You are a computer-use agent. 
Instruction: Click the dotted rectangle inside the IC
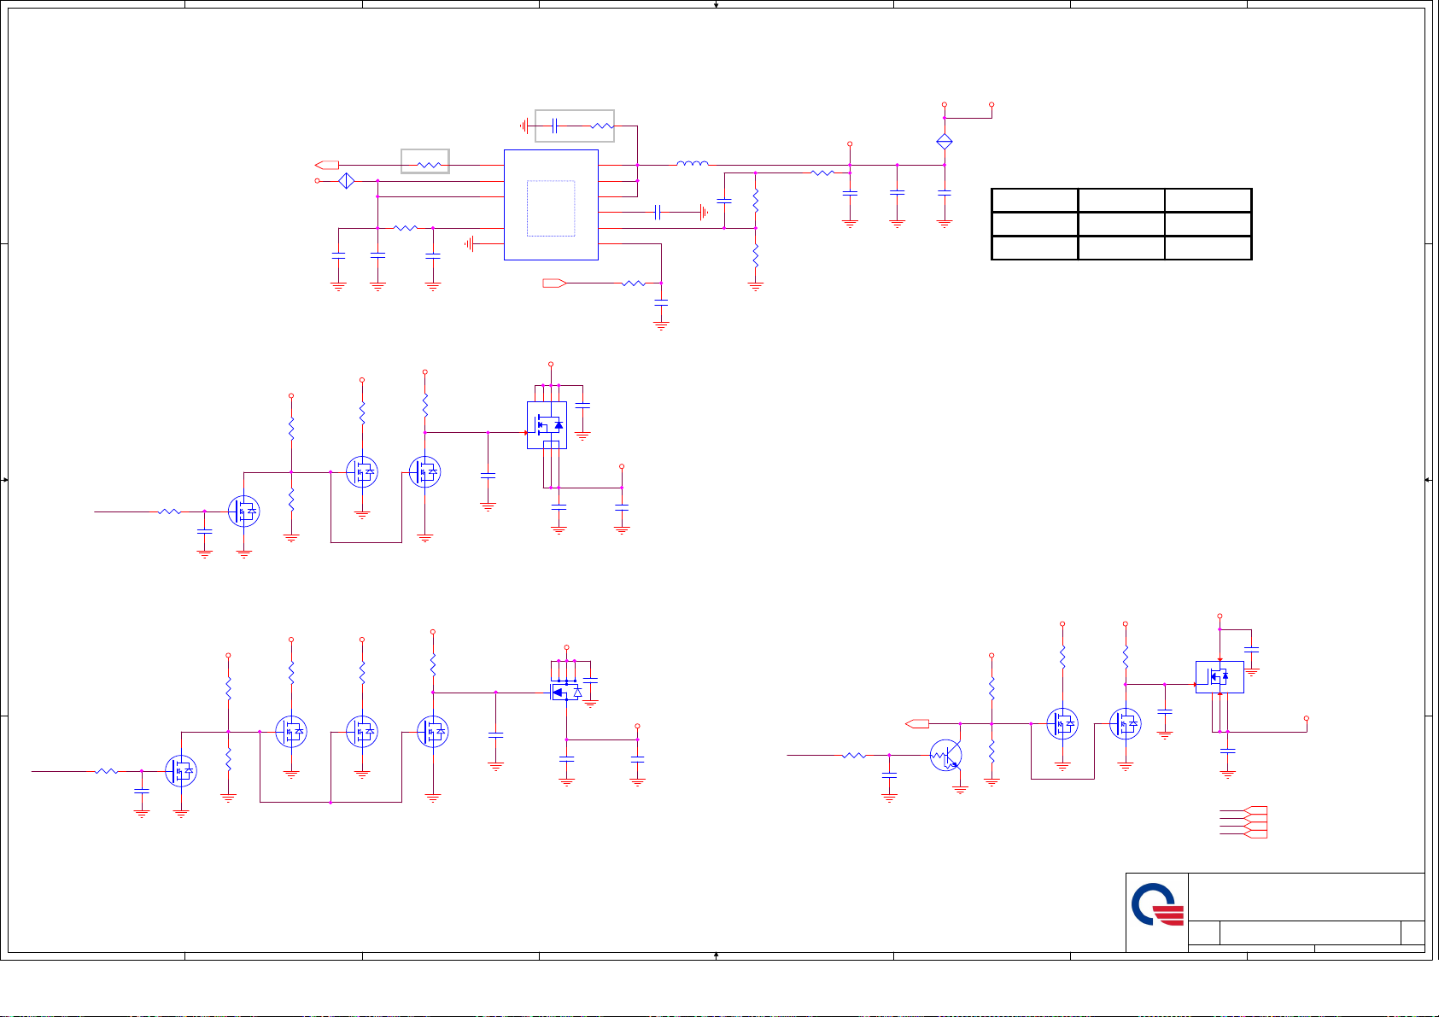click(x=551, y=208)
